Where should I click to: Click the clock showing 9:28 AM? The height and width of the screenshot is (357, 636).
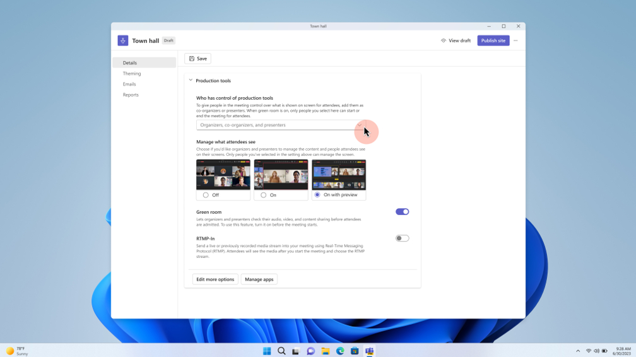pyautogui.click(x=623, y=351)
